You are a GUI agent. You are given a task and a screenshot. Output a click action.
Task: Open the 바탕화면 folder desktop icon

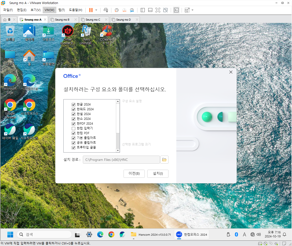pyautogui.click(x=48, y=58)
